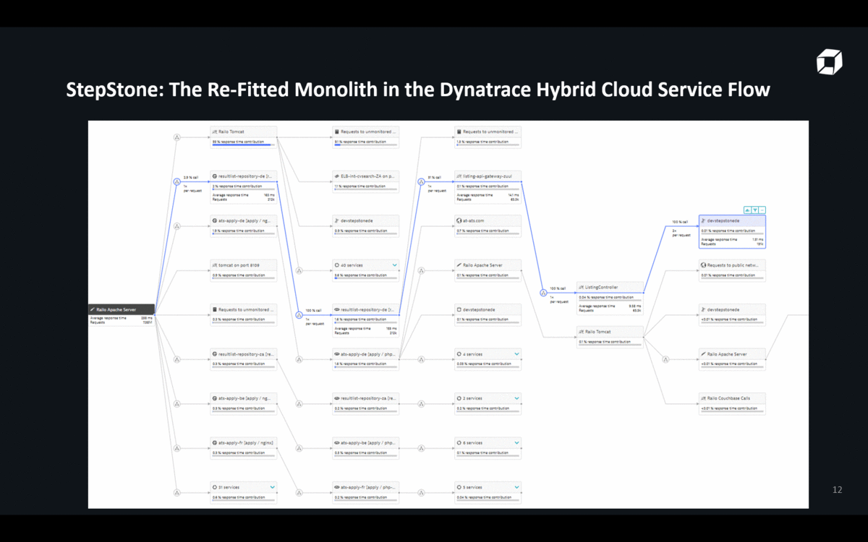This screenshot has height=542, width=868.
Task: Collapse the highlighted devstepstonede node
Action: (x=763, y=210)
